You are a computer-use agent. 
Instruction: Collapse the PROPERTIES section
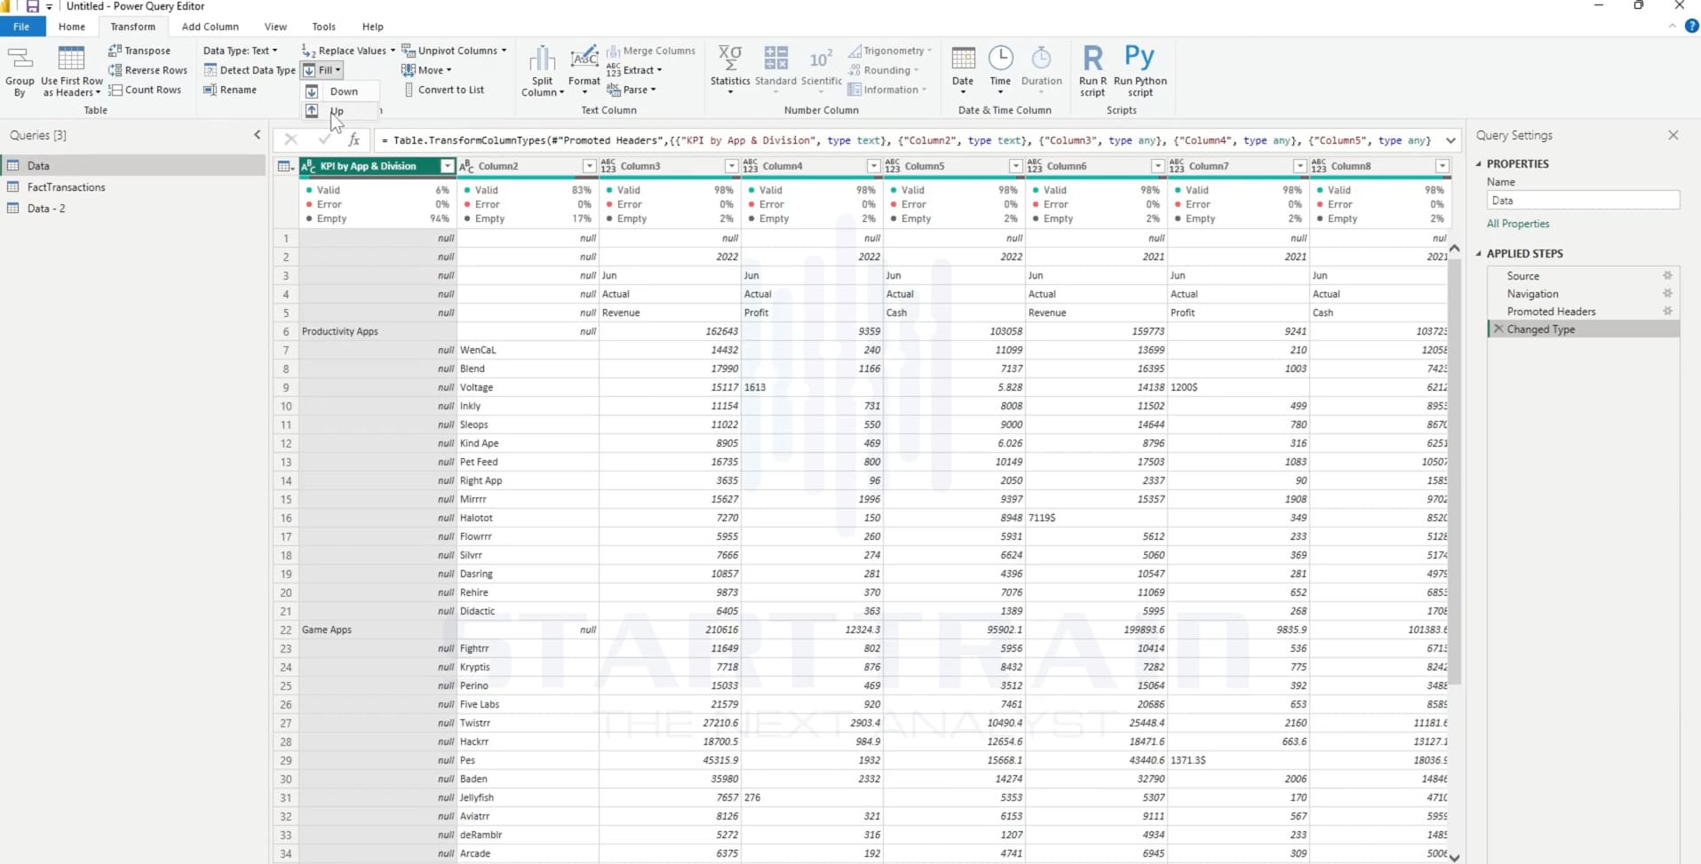pyautogui.click(x=1479, y=163)
